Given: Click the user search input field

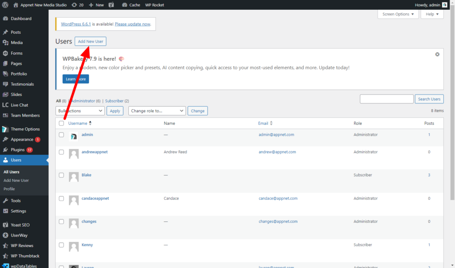Looking at the screenshot, I should tap(387, 99).
